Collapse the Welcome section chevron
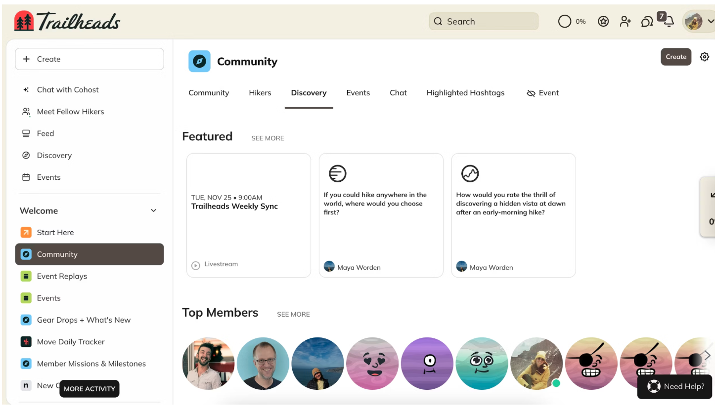 point(153,210)
